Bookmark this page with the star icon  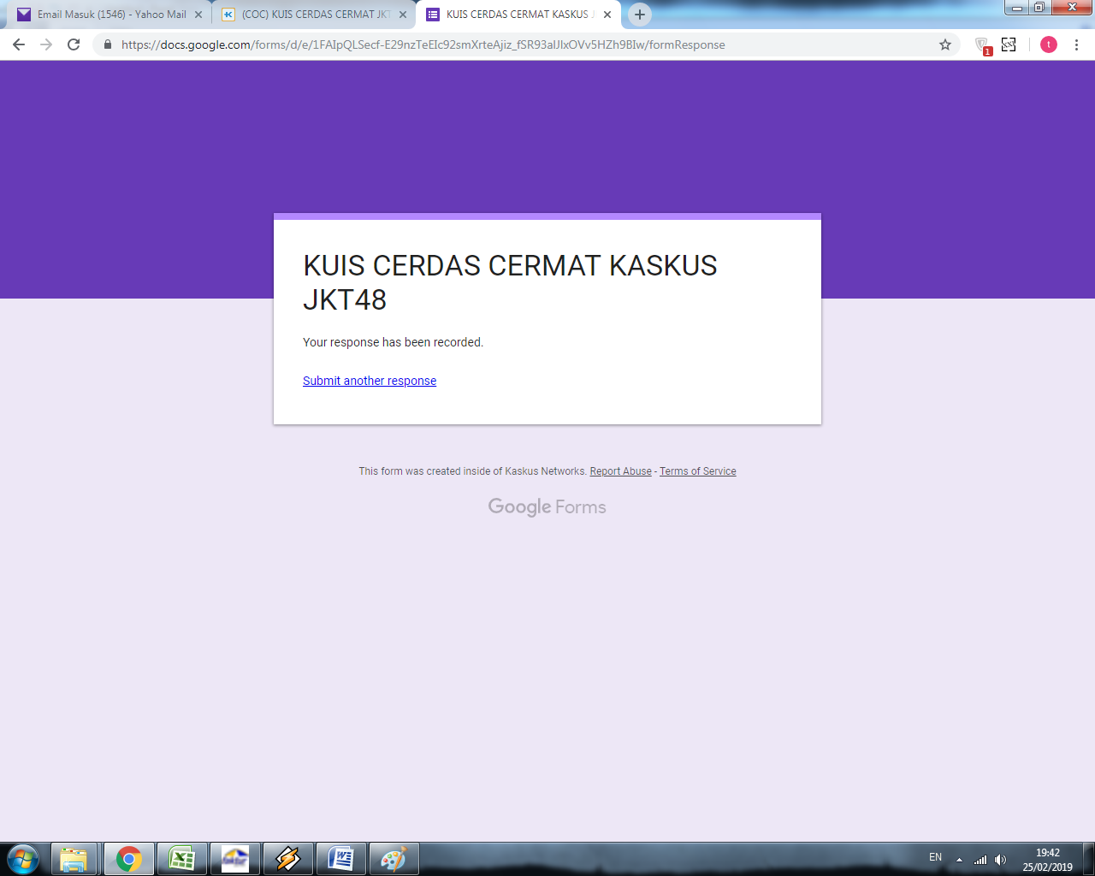944,44
